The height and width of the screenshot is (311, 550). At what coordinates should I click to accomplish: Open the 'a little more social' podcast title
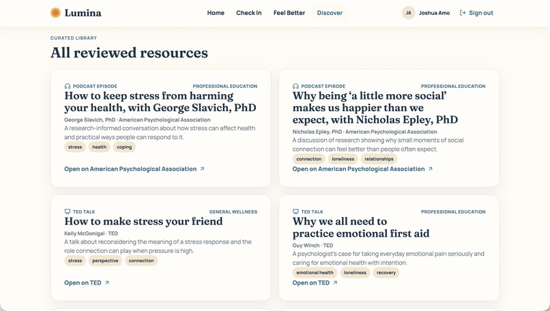click(x=375, y=108)
